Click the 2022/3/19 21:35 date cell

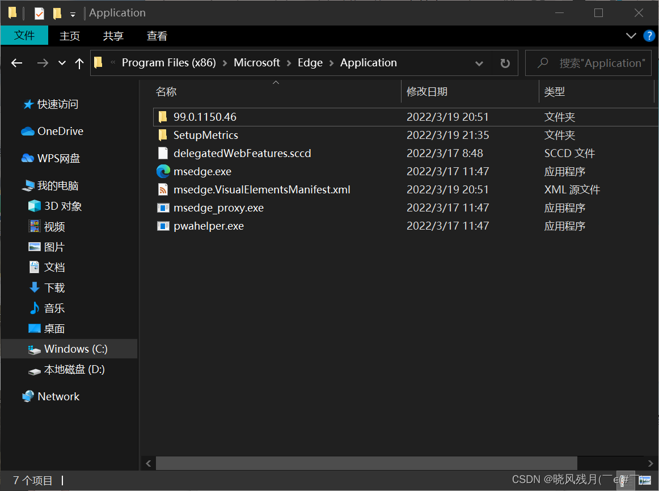447,136
